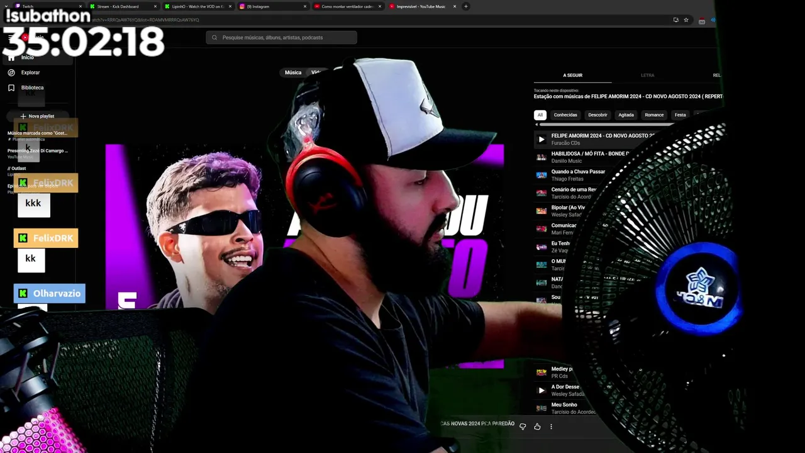The height and width of the screenshot is (453, 805).
Task: Click Biblioteca in the sidebar
Action: (36, 87)
